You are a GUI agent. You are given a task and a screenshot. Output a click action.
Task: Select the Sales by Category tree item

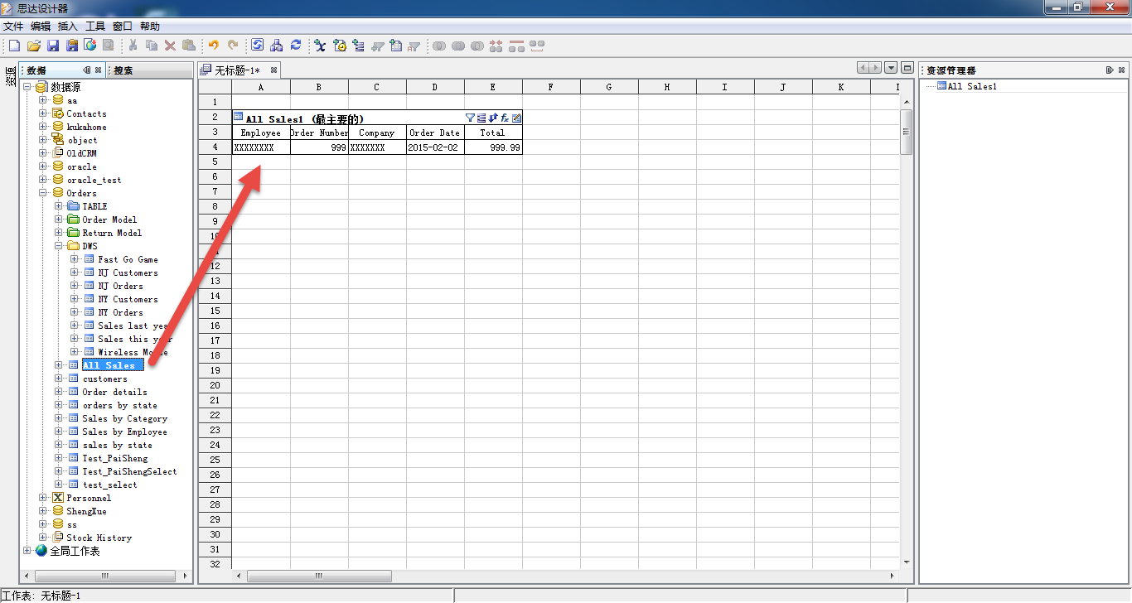[124, 418]
